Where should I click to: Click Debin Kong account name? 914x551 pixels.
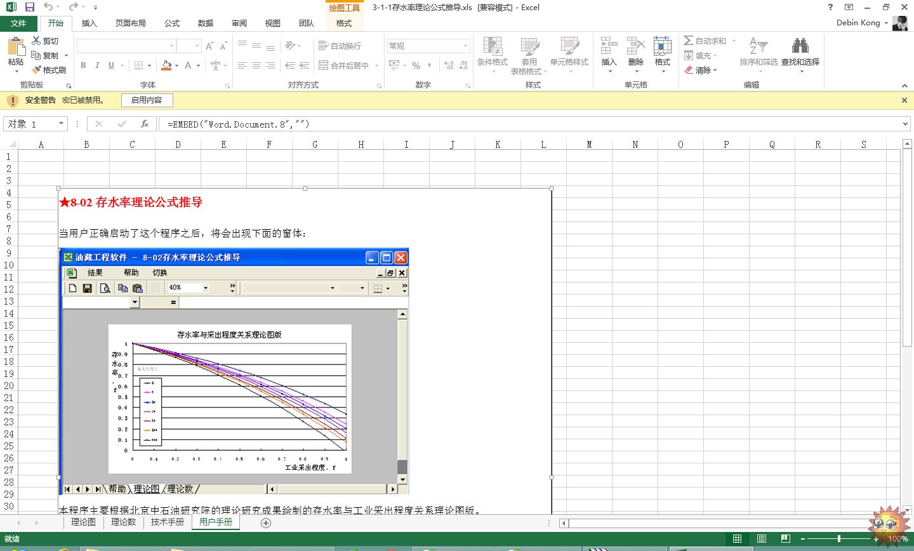[858, 23]
